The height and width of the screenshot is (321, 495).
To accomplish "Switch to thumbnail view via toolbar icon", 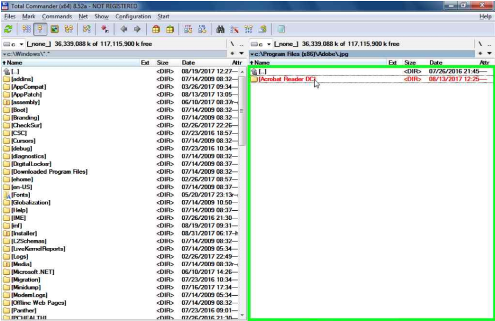I will point(54,30).
